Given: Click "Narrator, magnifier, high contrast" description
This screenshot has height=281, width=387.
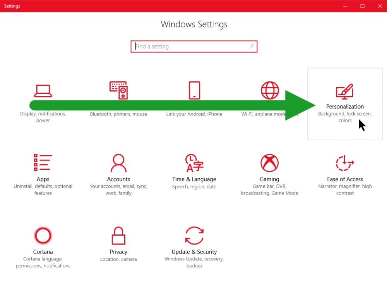Looking at the screenshot, I should tap(345, 190).
